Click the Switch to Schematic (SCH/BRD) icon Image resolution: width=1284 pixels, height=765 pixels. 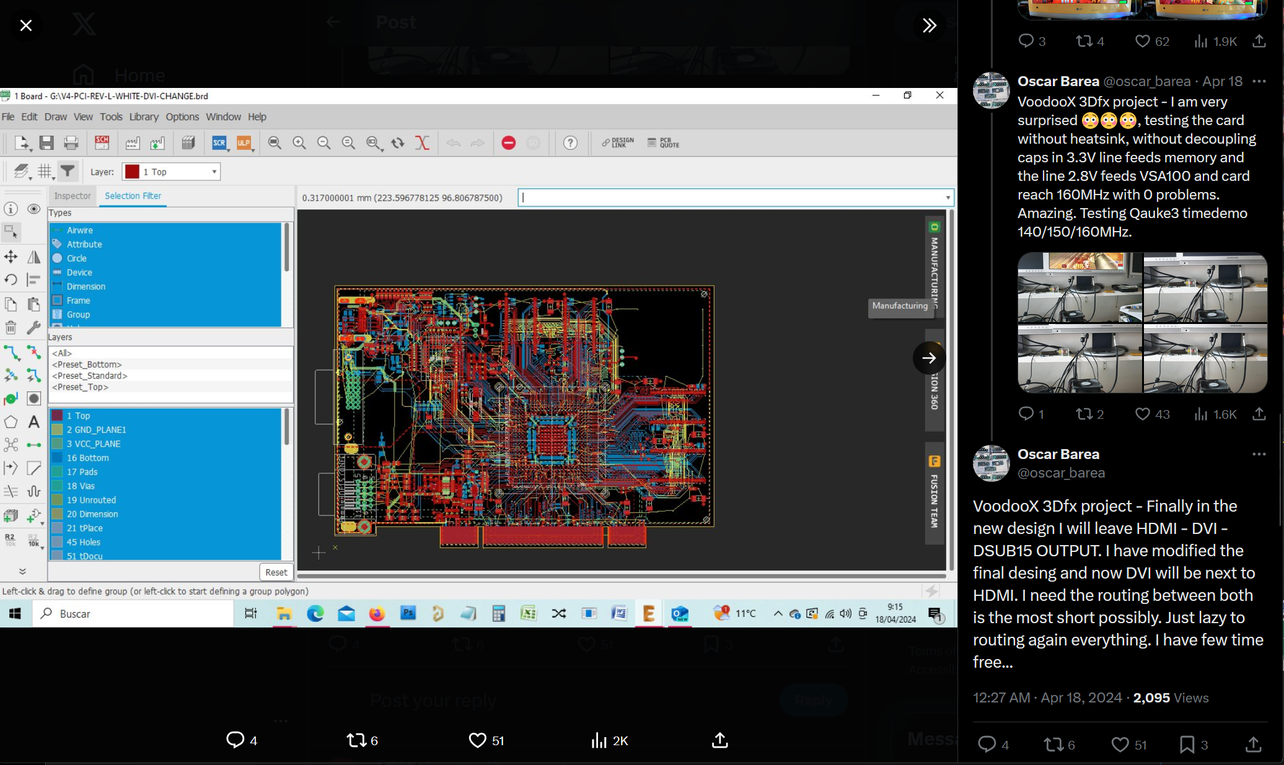(x=102, y=143)
